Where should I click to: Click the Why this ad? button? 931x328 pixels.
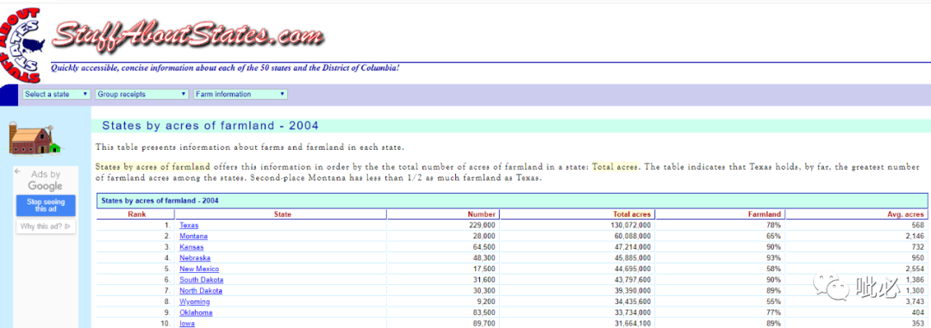[x=46, y=226]
